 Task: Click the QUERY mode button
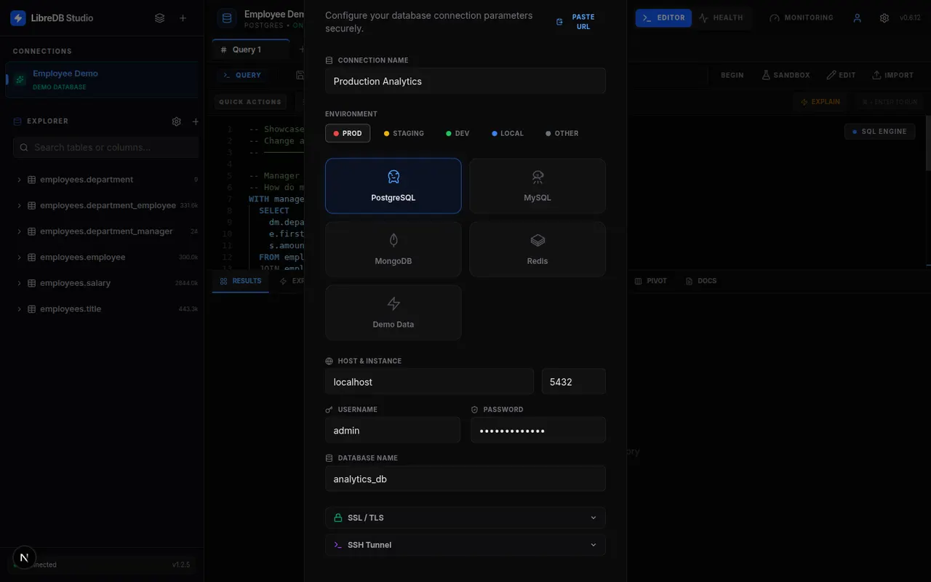pos(242,75)
